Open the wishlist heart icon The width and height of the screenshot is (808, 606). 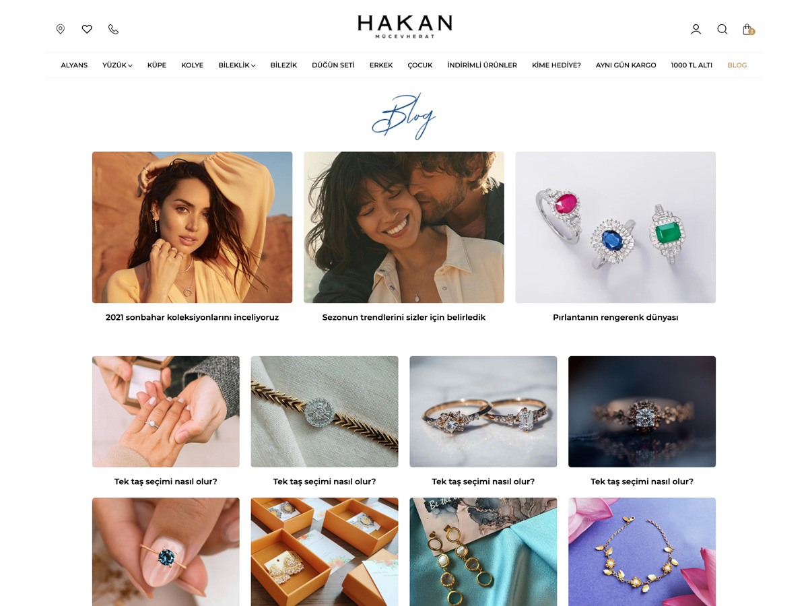coord(87,29)
